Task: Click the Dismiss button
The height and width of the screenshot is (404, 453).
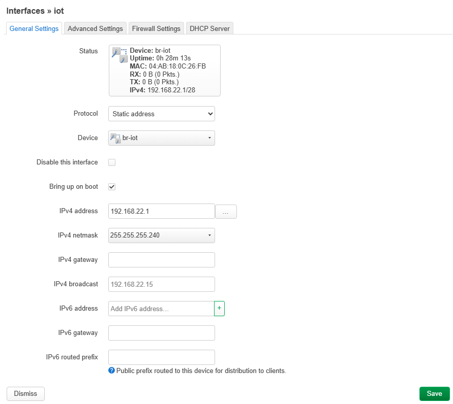Action: pos(25,394)
